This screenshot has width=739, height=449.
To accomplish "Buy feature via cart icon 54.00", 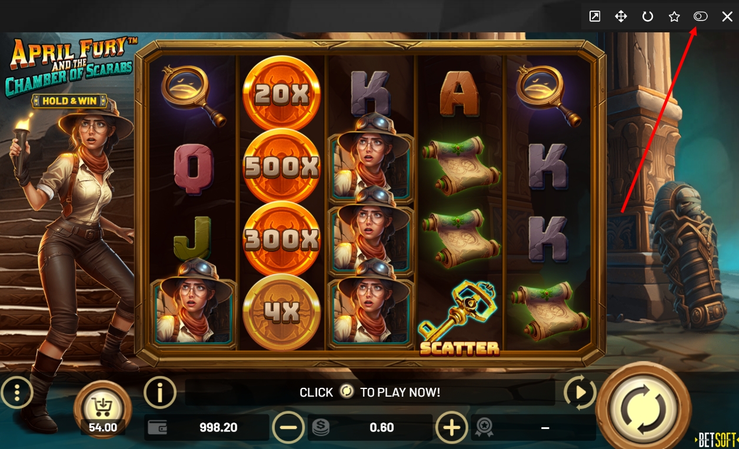I will (x=103, y=408).
